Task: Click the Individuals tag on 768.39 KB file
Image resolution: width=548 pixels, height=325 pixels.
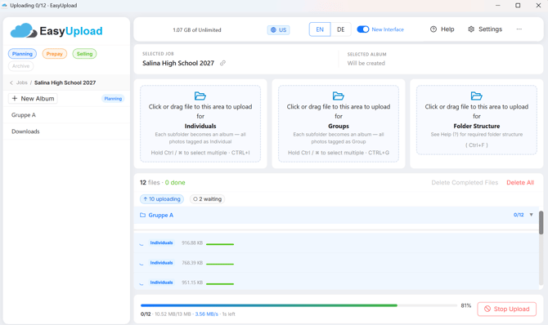Action: click(161, 262)
